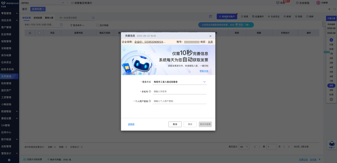This screenshot has width=337, height=163.
Task: Click 税务数字账户 button
Action: coord(227,16)
